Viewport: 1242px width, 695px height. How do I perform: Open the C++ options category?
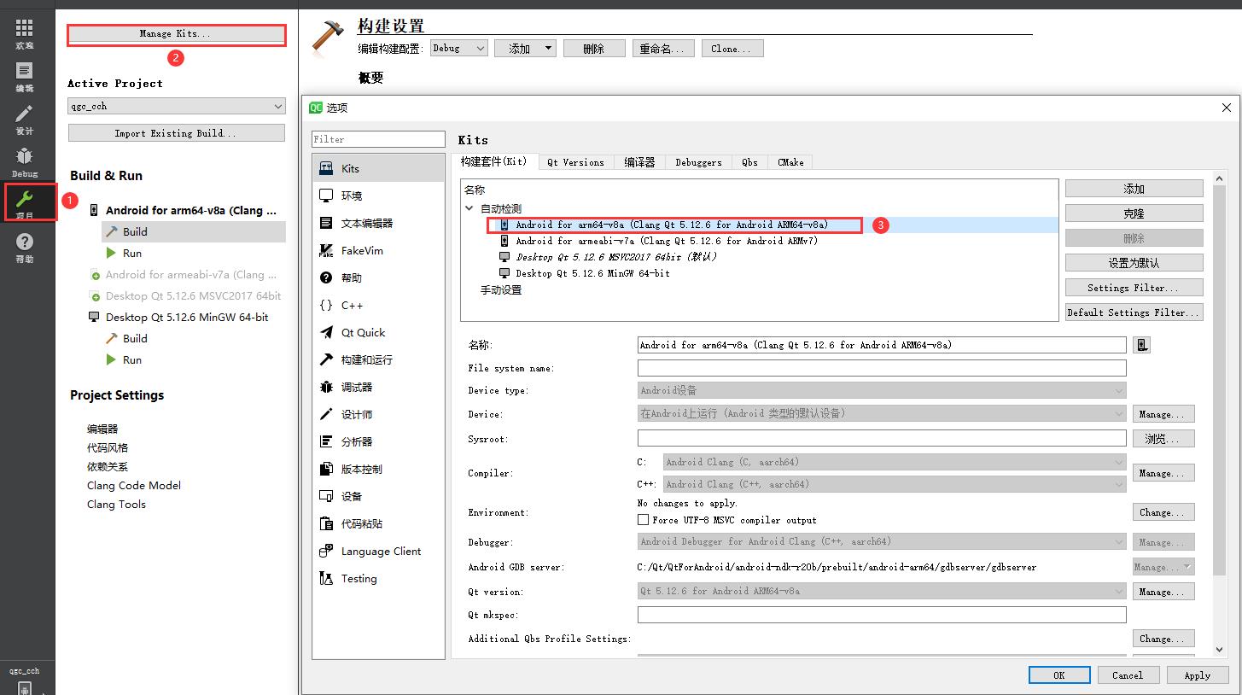378,305
